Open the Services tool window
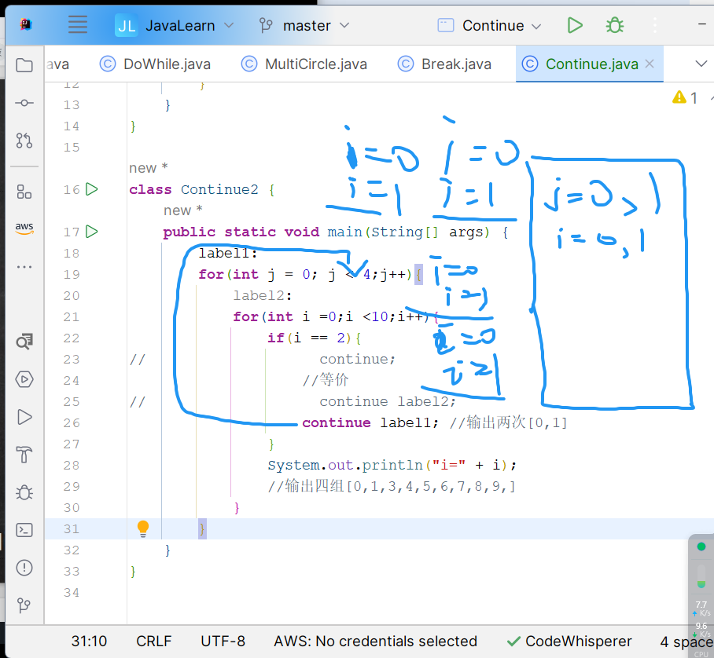 24,379
